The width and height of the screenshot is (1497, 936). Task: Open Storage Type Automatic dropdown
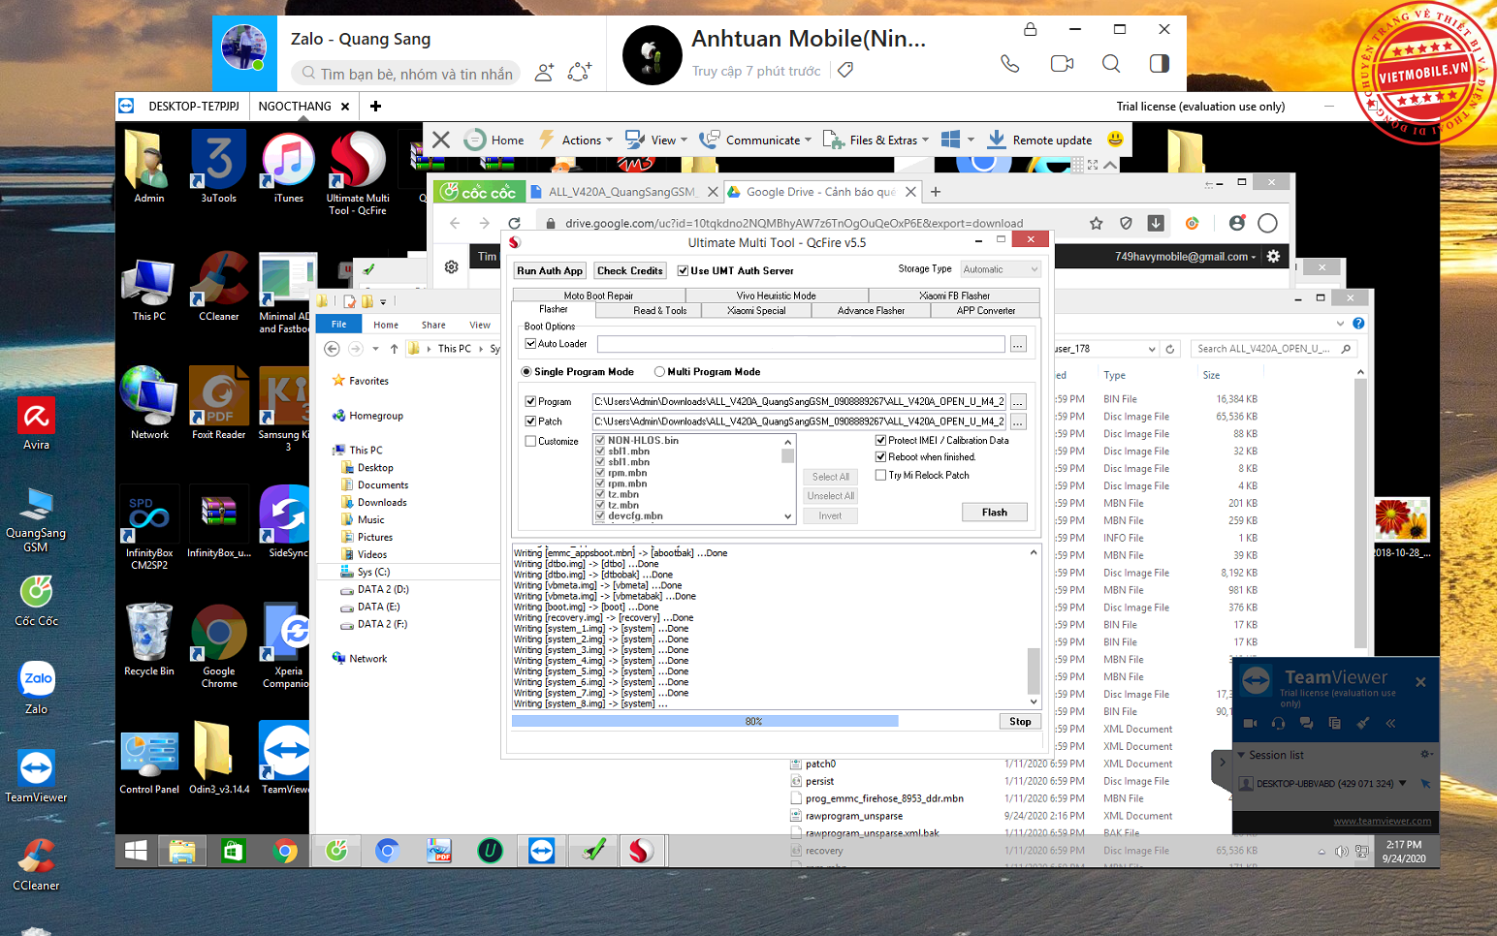1001,269
